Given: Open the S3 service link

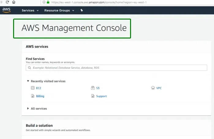Looking at the screenshot, I should pyautogui.click(x=98, y=88).
